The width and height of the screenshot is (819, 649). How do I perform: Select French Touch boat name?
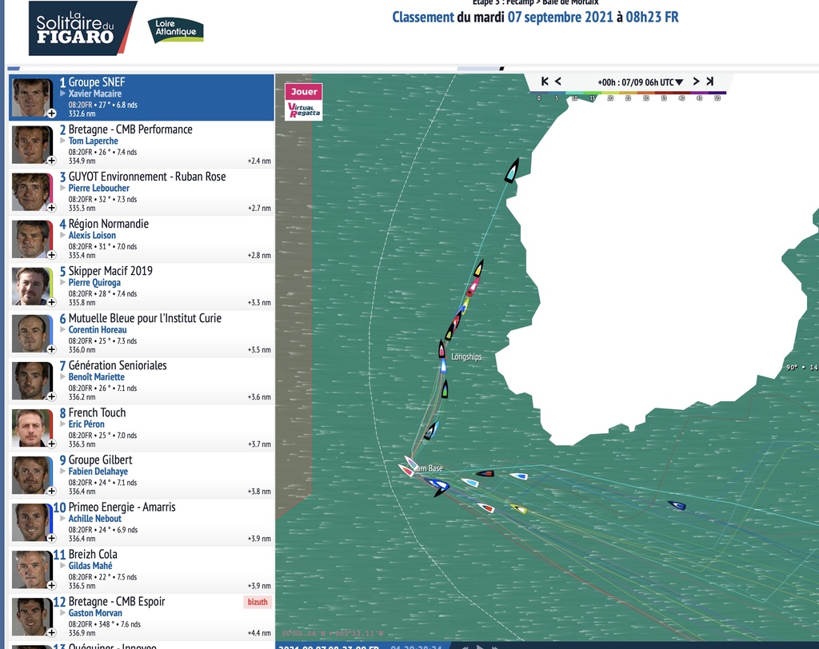coord(97,412)
